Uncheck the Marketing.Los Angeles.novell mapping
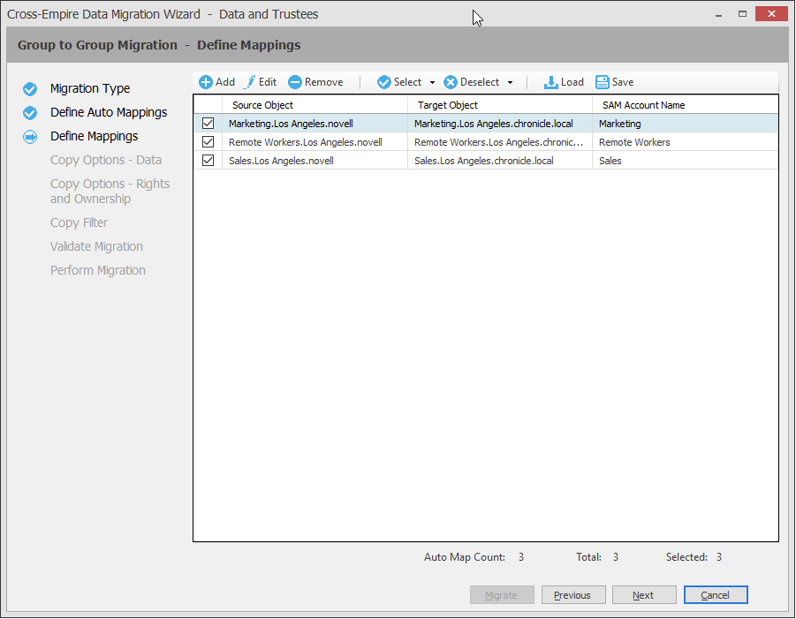The width and height of the screenshot is (796, 619). pyautogui.click(x=208, y=124)
